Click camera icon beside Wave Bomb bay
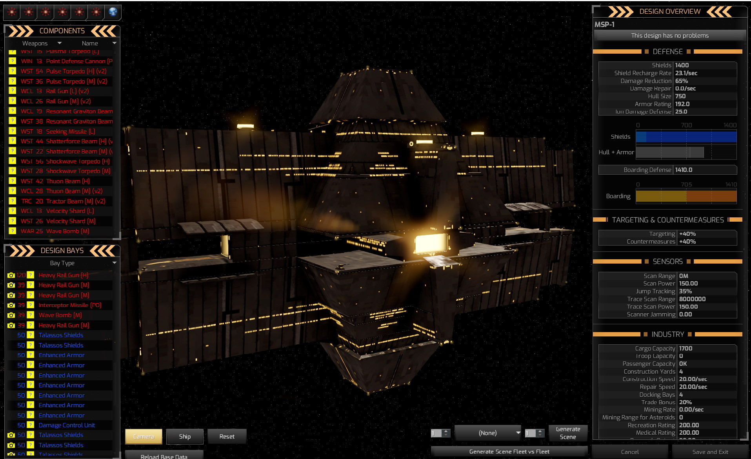Viewport: 751px width, 459px height. (11, 315)
